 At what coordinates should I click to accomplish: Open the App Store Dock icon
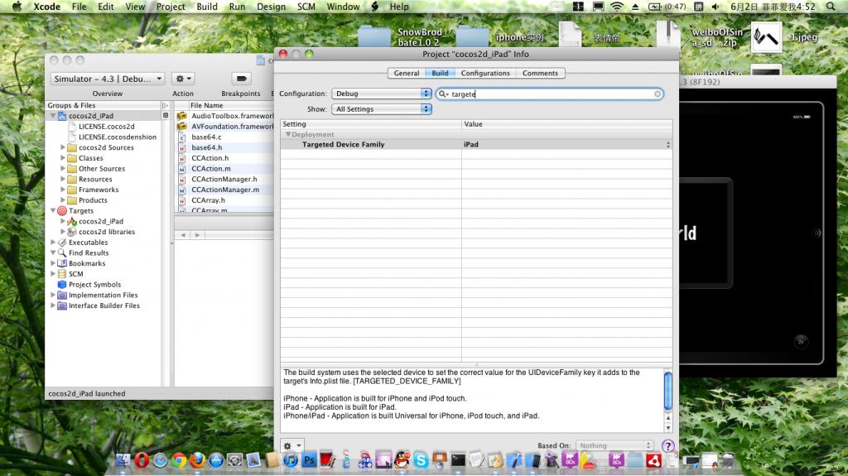pos(216,460)
